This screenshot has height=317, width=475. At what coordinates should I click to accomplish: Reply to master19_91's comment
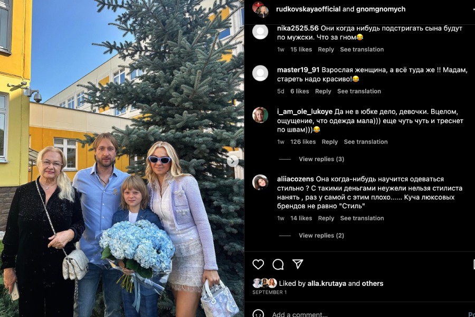tap(323, 91)
